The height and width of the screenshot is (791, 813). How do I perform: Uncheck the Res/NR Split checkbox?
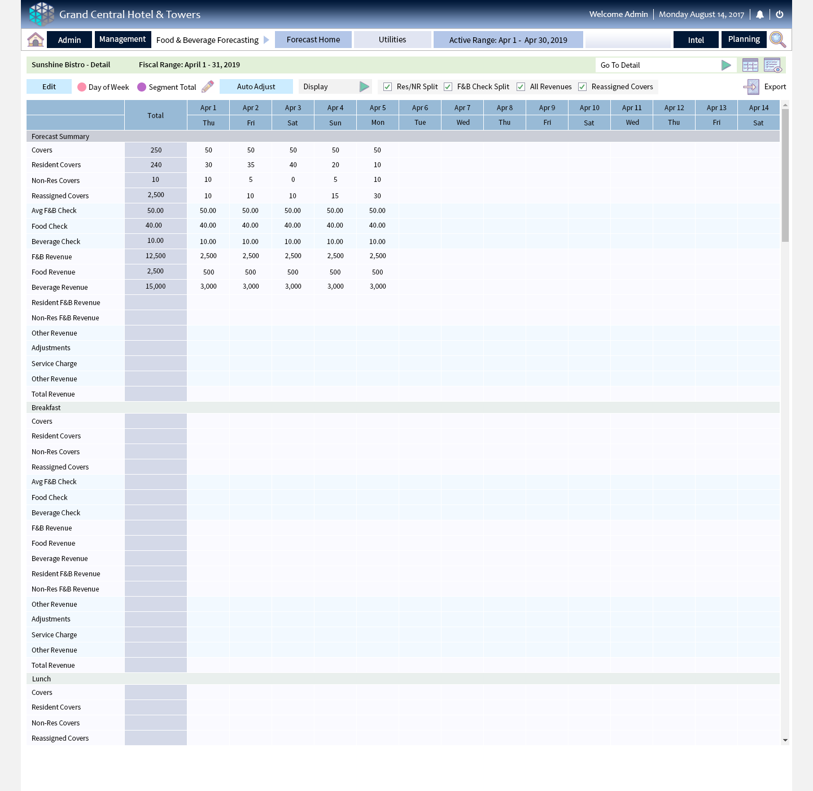pos(388,86)
